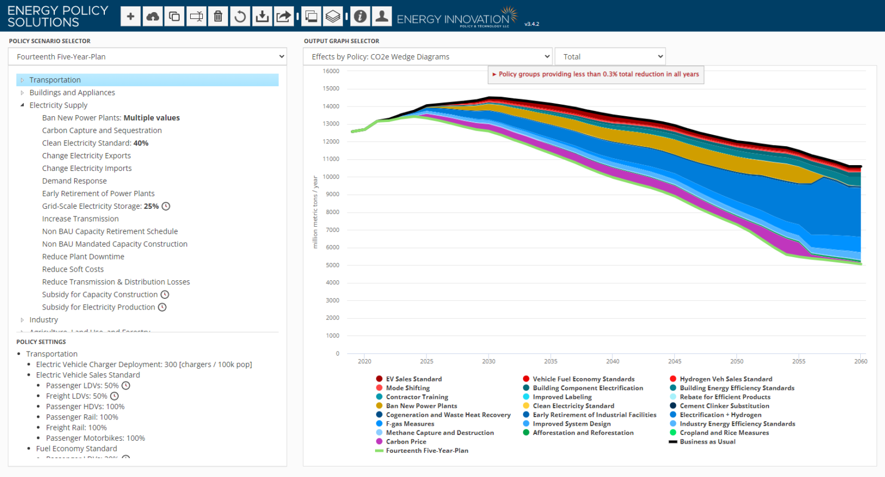Click the red policy groups reduction warning
Screen dimensions: 885x477
[596, 75]
